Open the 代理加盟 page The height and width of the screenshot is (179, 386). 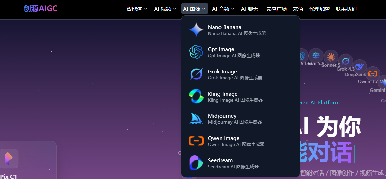pyautogui.click(x=319, y=9)
